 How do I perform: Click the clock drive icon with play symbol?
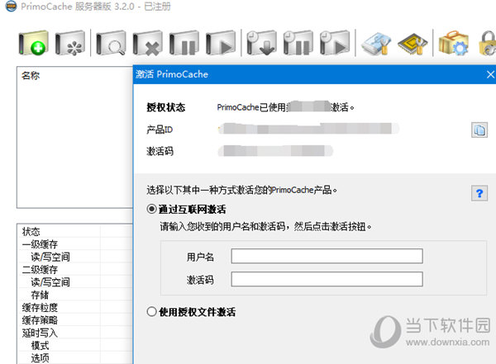pos(335,43)
